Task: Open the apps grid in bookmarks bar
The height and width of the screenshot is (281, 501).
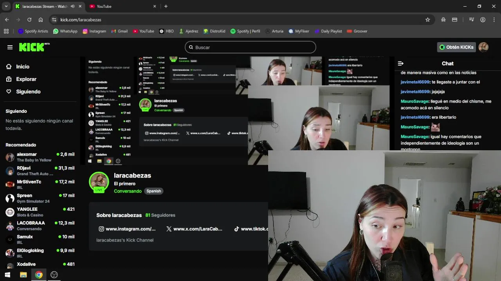Action: pyautogui.click(x=6, y=31)
